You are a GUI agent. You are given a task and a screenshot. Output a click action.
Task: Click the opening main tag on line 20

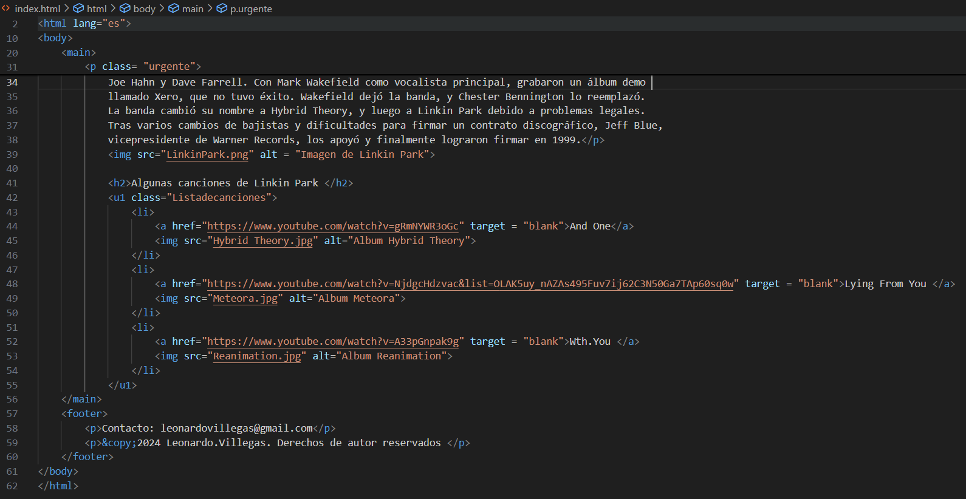point(78,53)
